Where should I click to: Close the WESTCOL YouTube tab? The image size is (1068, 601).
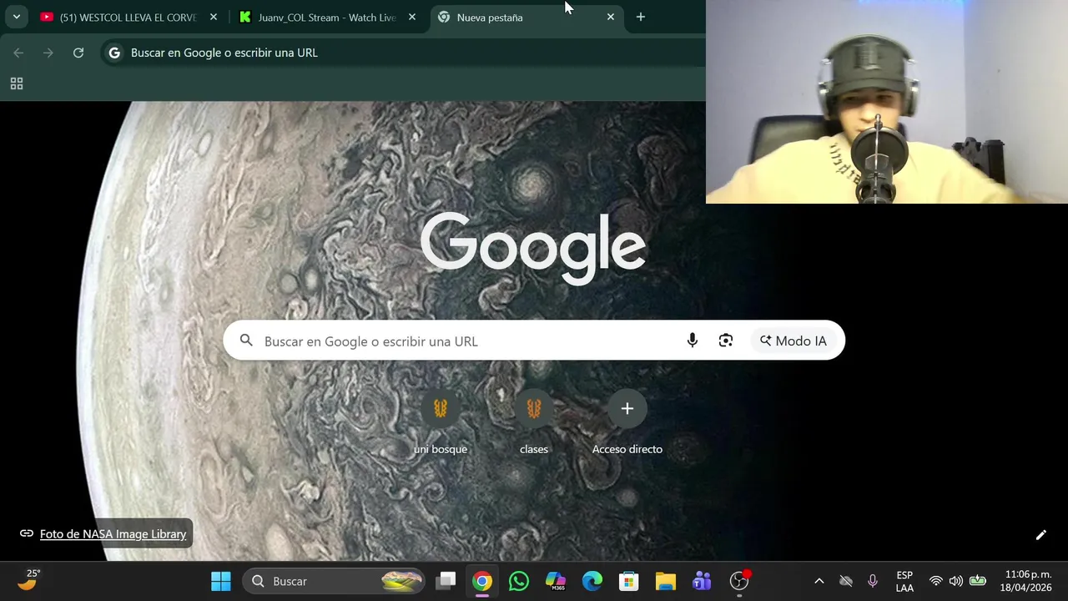pyautogui.click(x=214, y=17)
